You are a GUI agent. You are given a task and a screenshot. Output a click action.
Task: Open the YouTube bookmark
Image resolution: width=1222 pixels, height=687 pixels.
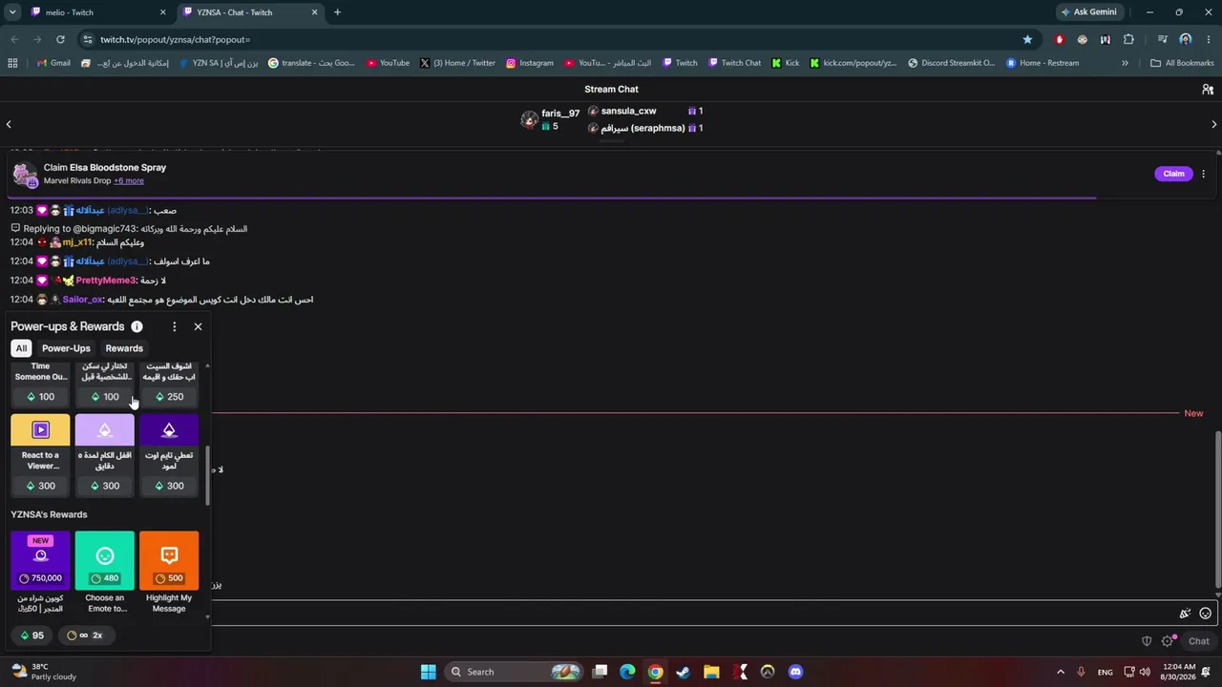tap(388, 63)
